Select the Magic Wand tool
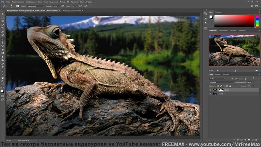Viewport: 261px width, 147px height. 2,24
